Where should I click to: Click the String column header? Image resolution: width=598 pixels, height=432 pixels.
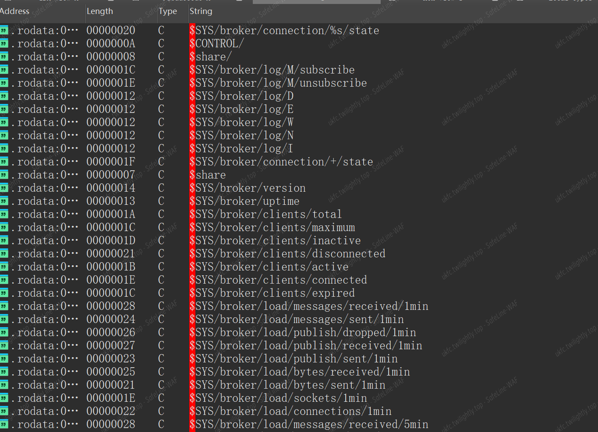(x=201, y=11)
